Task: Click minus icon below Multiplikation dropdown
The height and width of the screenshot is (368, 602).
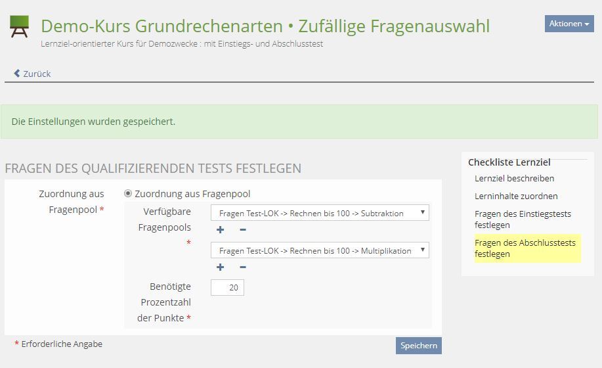Action: 242,267
